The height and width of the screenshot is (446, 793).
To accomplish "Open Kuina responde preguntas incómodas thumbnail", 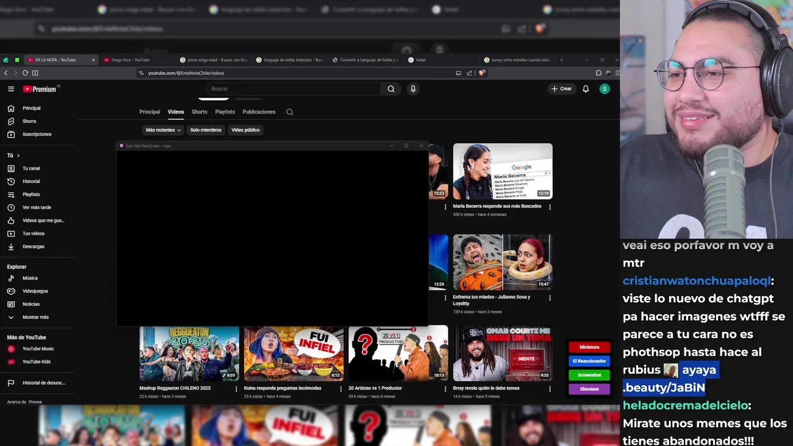I will pos(294,353).
